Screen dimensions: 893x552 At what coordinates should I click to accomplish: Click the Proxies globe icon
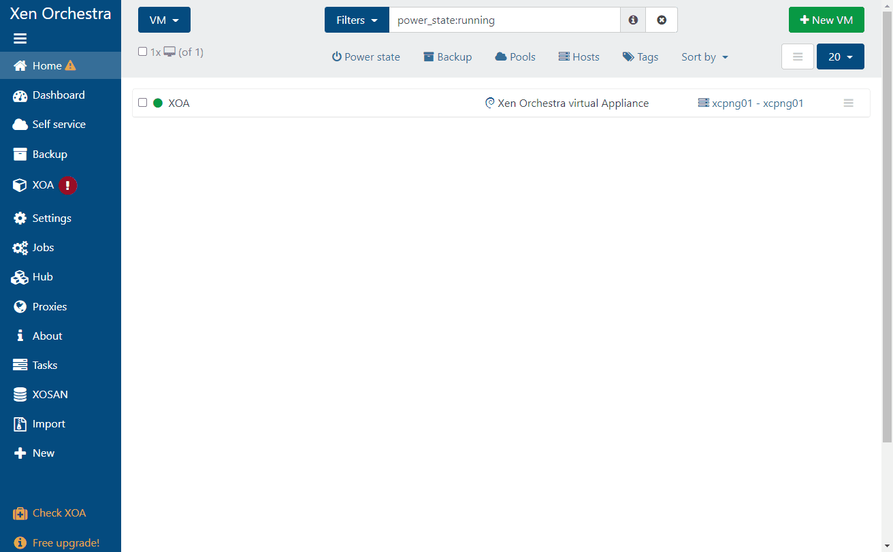[x=20, y=307]
